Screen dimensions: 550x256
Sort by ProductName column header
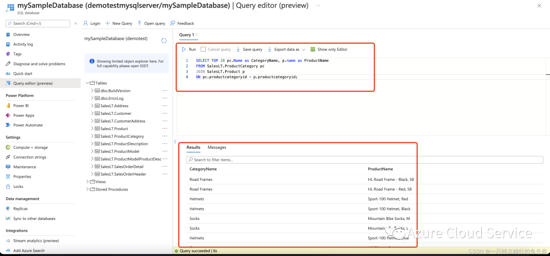pos(380,169)
